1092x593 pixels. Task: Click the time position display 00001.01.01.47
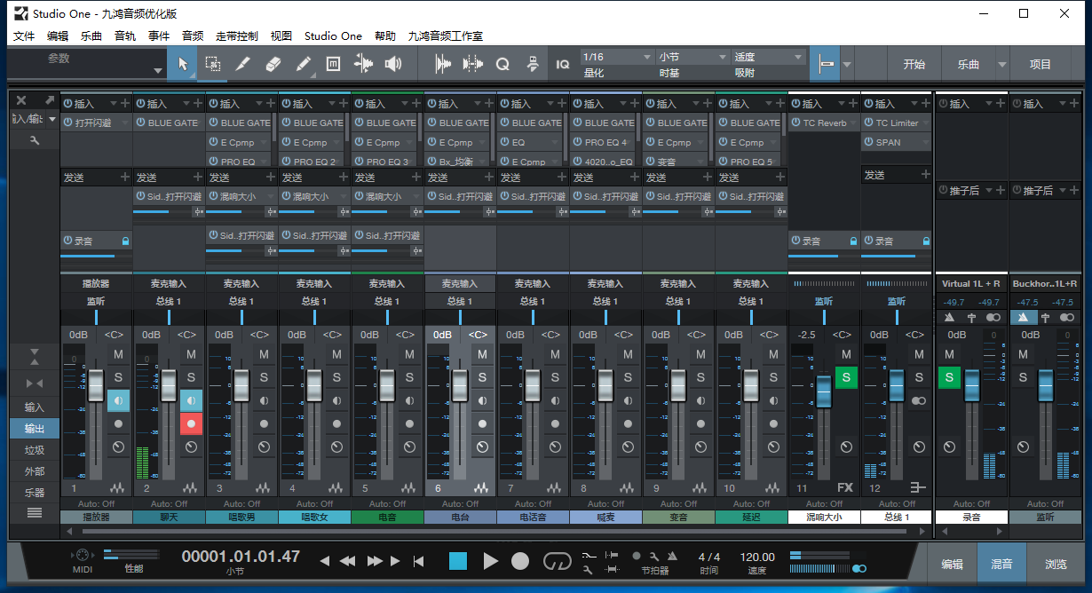click(x=241, y=557)
